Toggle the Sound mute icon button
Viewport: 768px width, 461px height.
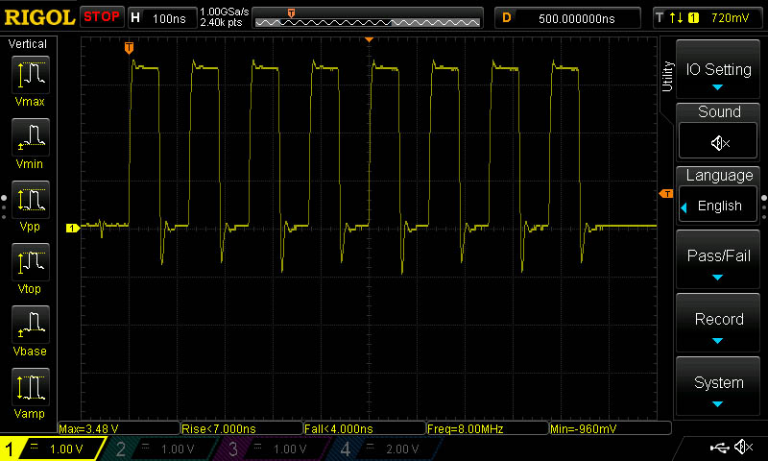click(x=718, y=141)
